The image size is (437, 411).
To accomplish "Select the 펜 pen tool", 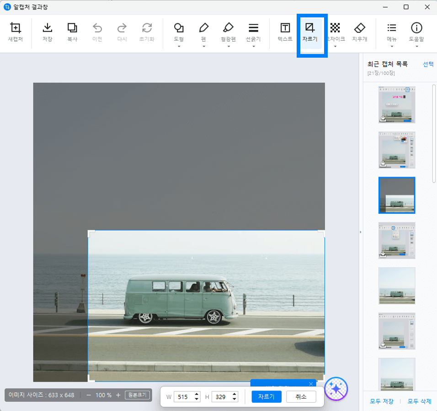I will tap(204, 32).
